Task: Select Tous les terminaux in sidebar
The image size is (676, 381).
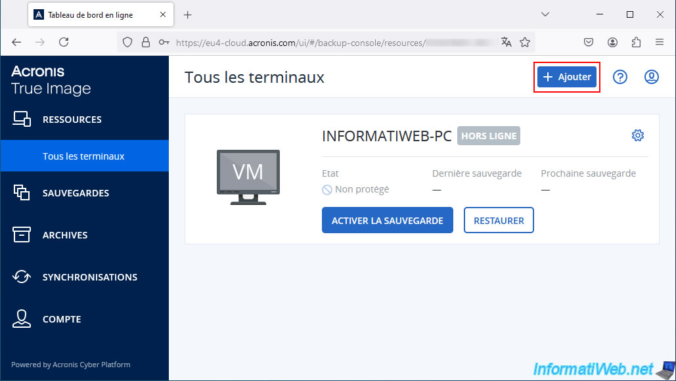Action: [x=85, y=156]
